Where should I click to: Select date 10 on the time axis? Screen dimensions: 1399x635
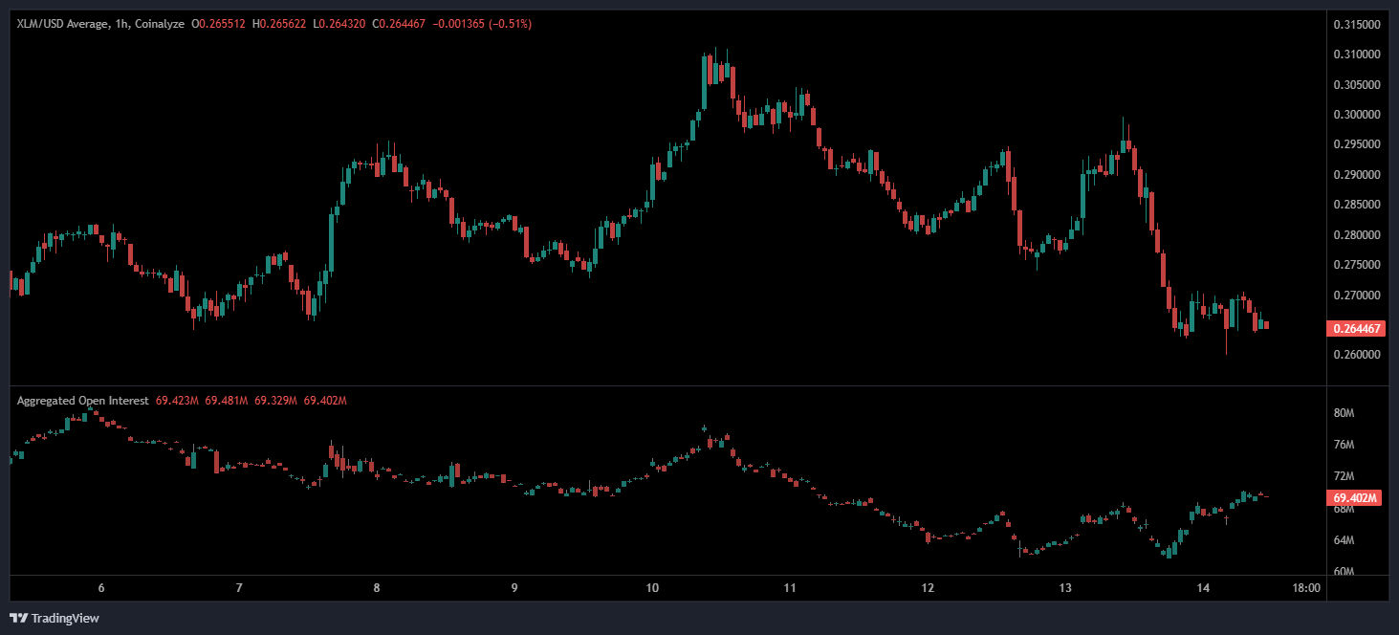[651, 588]
